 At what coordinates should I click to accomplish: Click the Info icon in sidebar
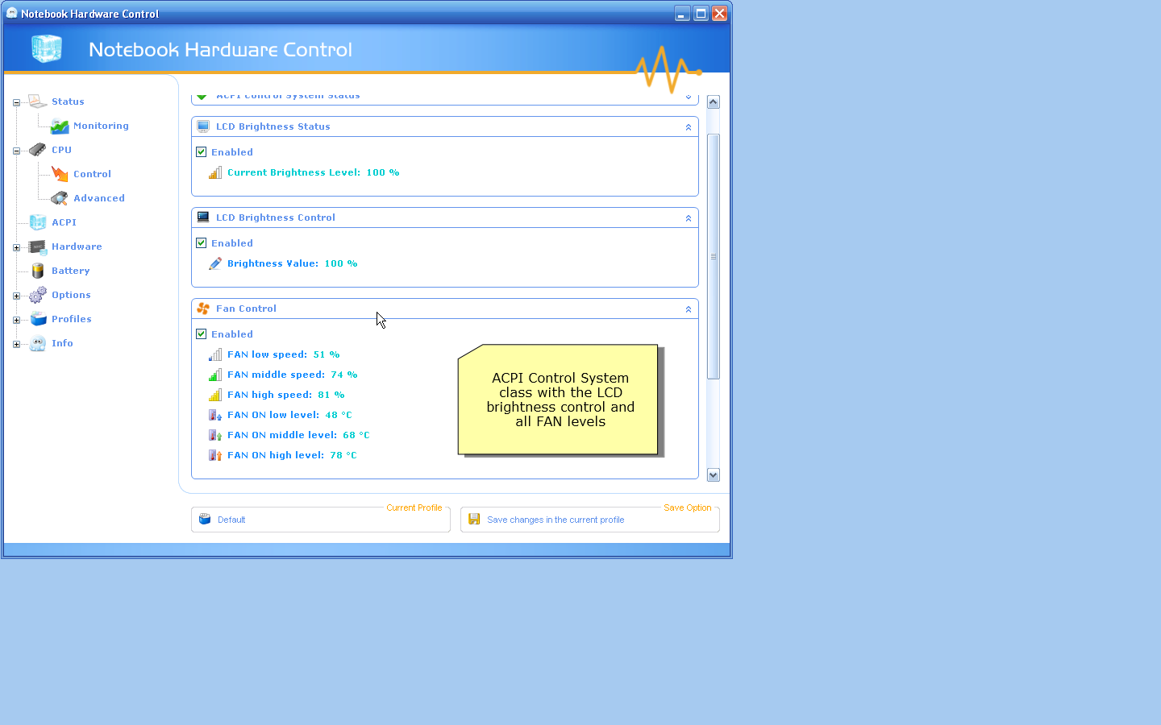(x=38, y=343)
